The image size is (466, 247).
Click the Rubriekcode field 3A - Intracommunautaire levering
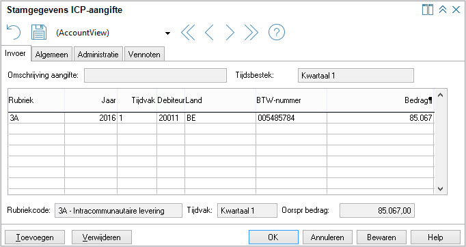pyautogui.click(x=118, y=210)
